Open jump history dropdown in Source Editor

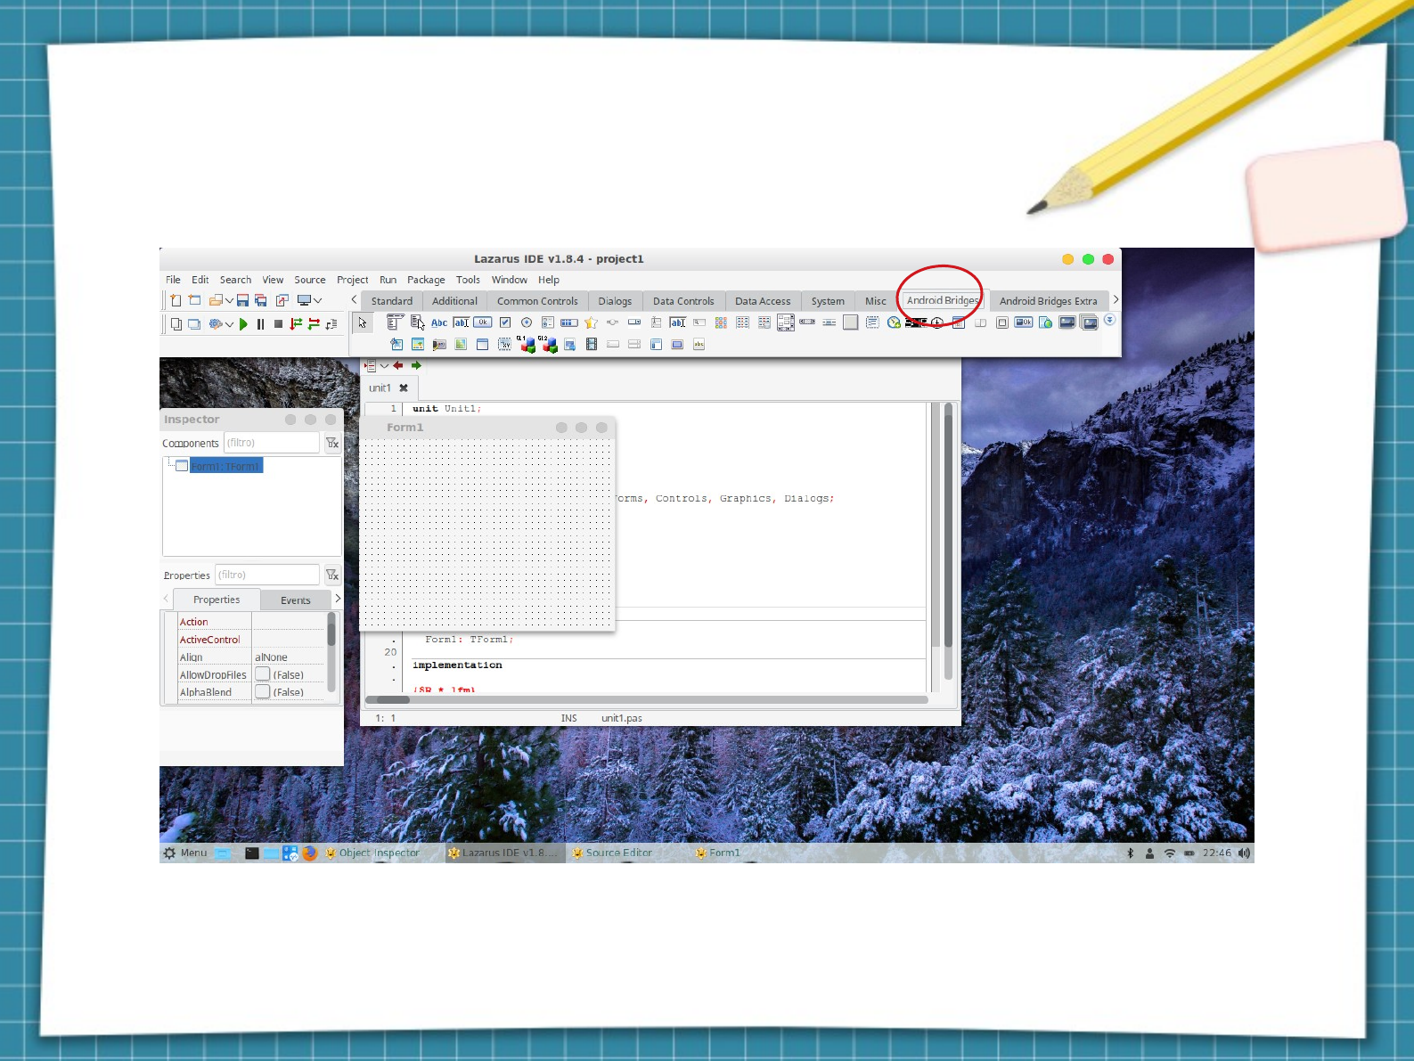(x=385, y=365)
